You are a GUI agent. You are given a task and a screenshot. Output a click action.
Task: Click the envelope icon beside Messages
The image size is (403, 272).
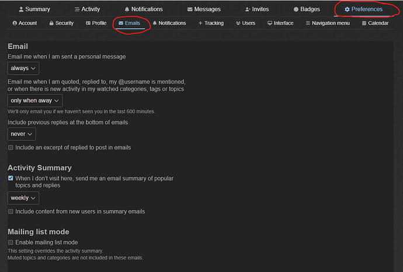pyautogui.click(x=190, y=9)
